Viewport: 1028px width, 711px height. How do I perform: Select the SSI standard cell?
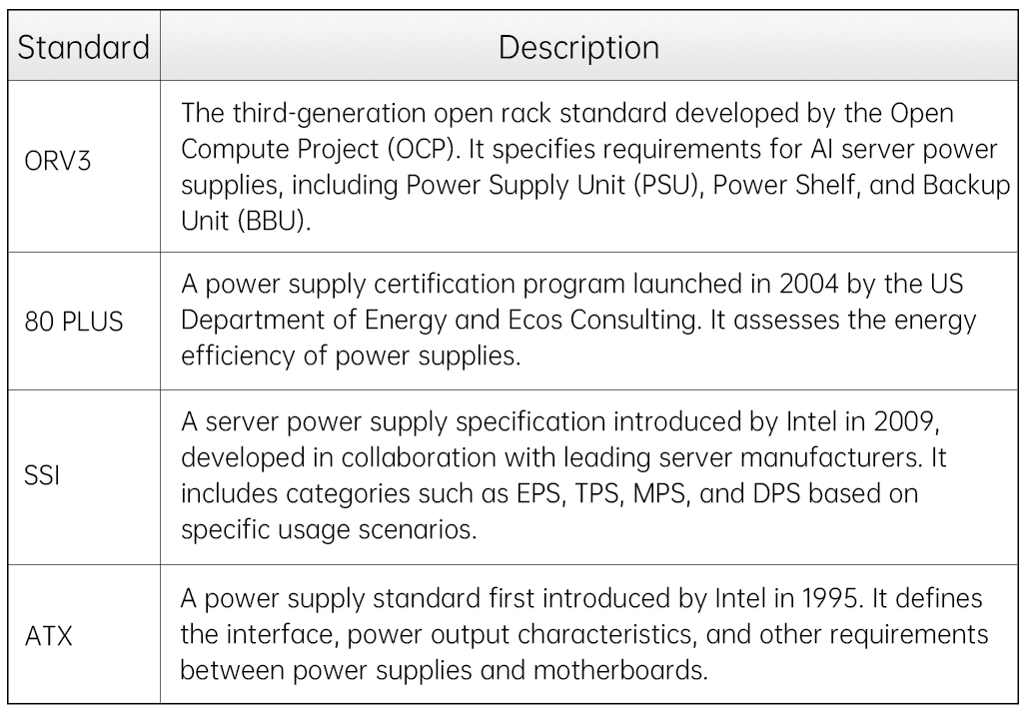pos(42,474)
